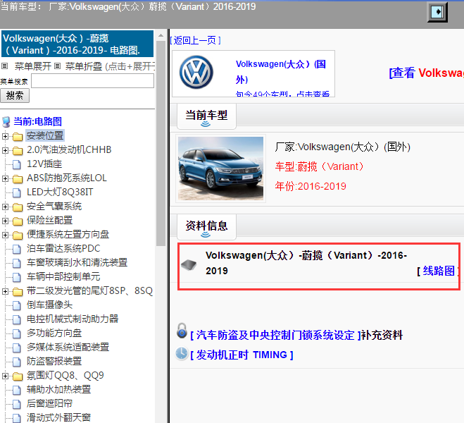The image size is (464, 423).
Task: Click the document icon for LED大灯8Q38IT
Action: 17,193
